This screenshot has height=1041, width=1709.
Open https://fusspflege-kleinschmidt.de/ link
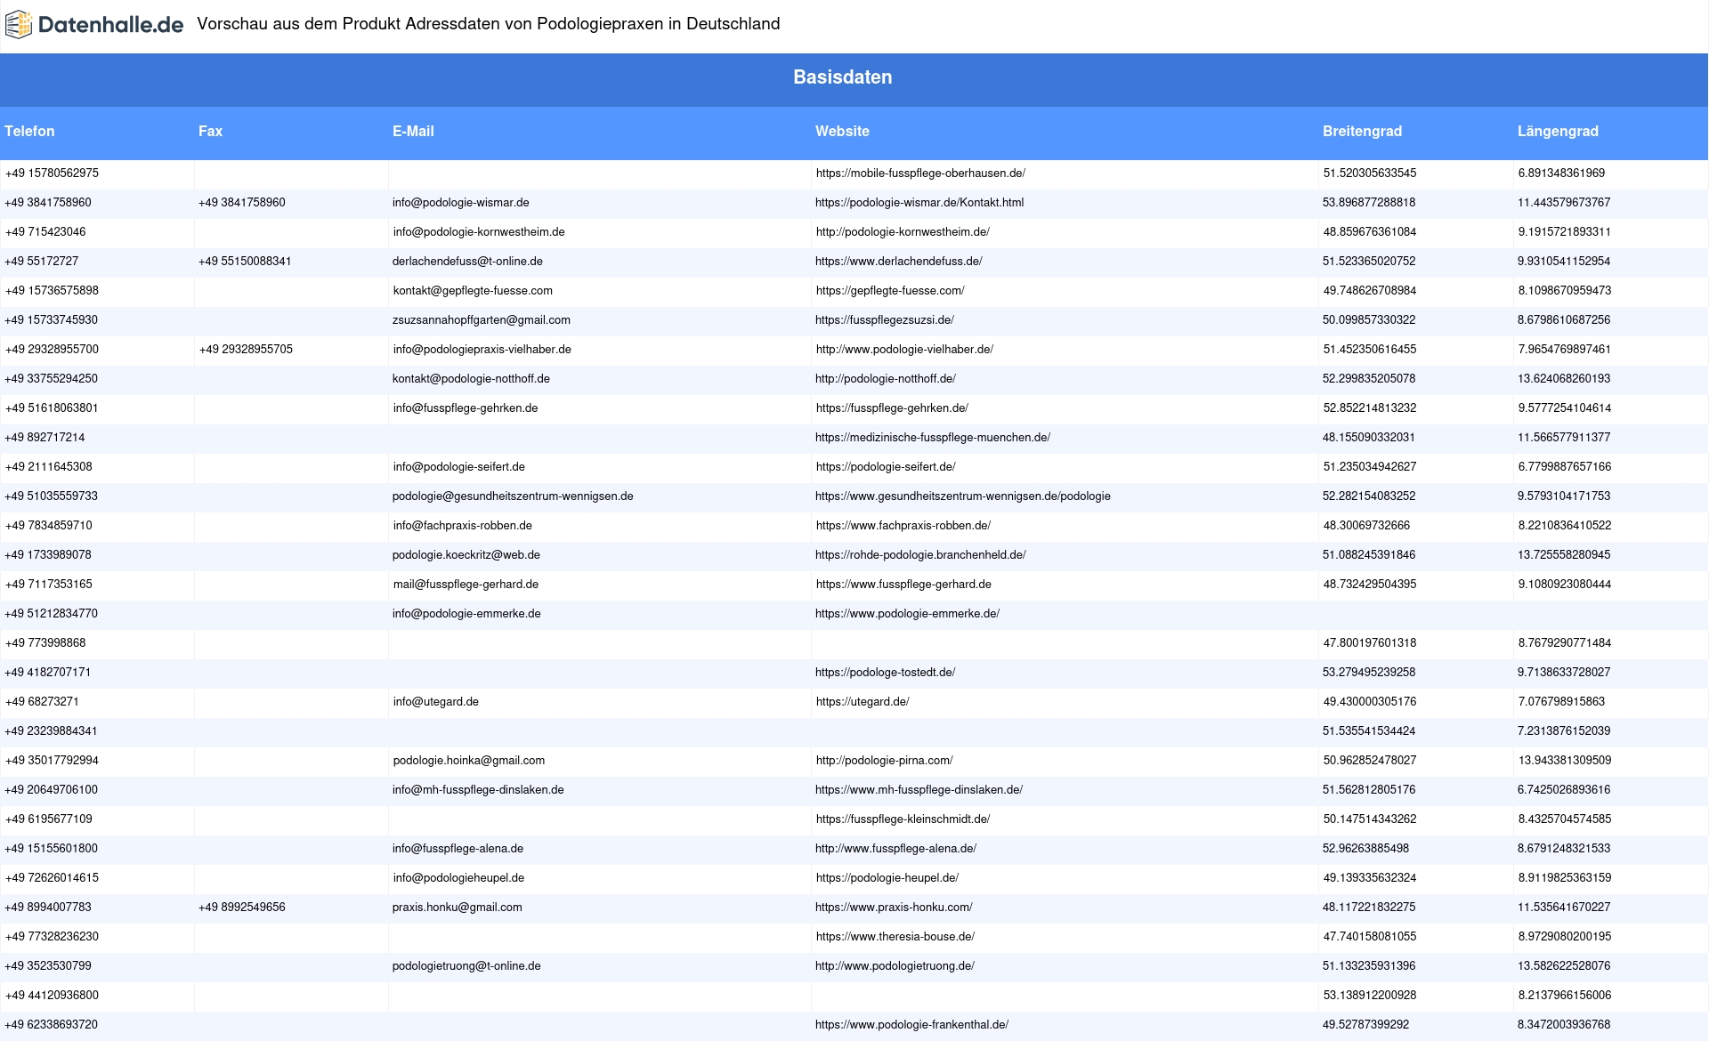coord(903,819)
